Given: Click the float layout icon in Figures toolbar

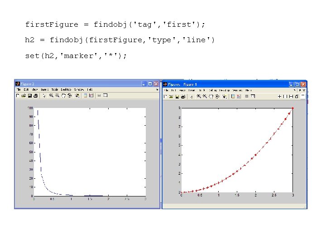Looking at the screenshot, I should point(297,96).
